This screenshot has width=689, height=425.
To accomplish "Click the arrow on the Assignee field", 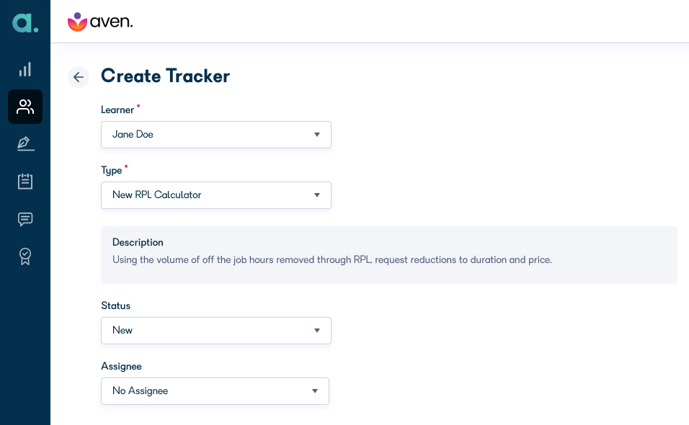I will [315, 390].
